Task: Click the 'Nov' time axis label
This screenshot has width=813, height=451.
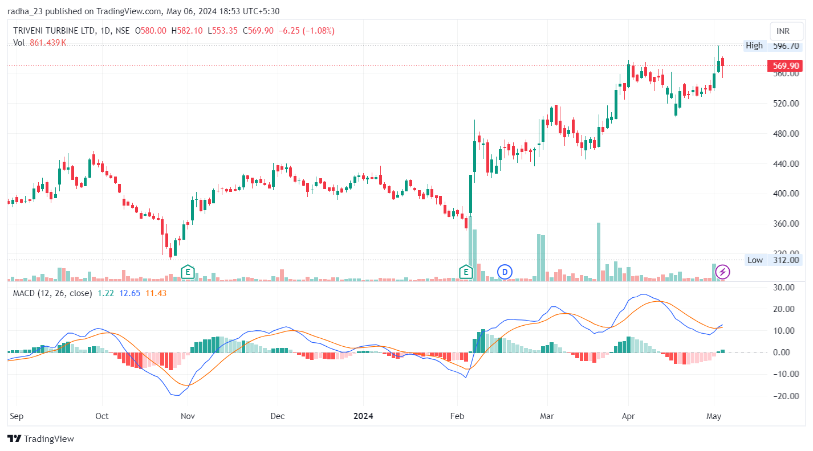Action: click(188, 416)
